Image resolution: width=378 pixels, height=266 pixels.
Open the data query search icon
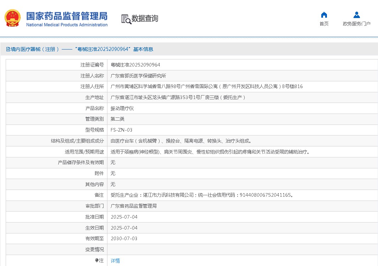[126, 19]
